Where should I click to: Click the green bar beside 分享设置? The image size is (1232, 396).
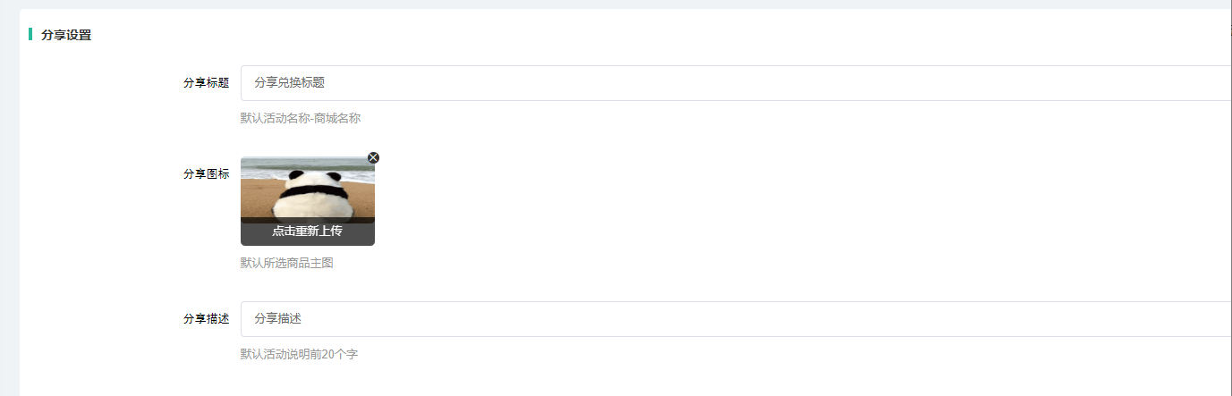30,35
